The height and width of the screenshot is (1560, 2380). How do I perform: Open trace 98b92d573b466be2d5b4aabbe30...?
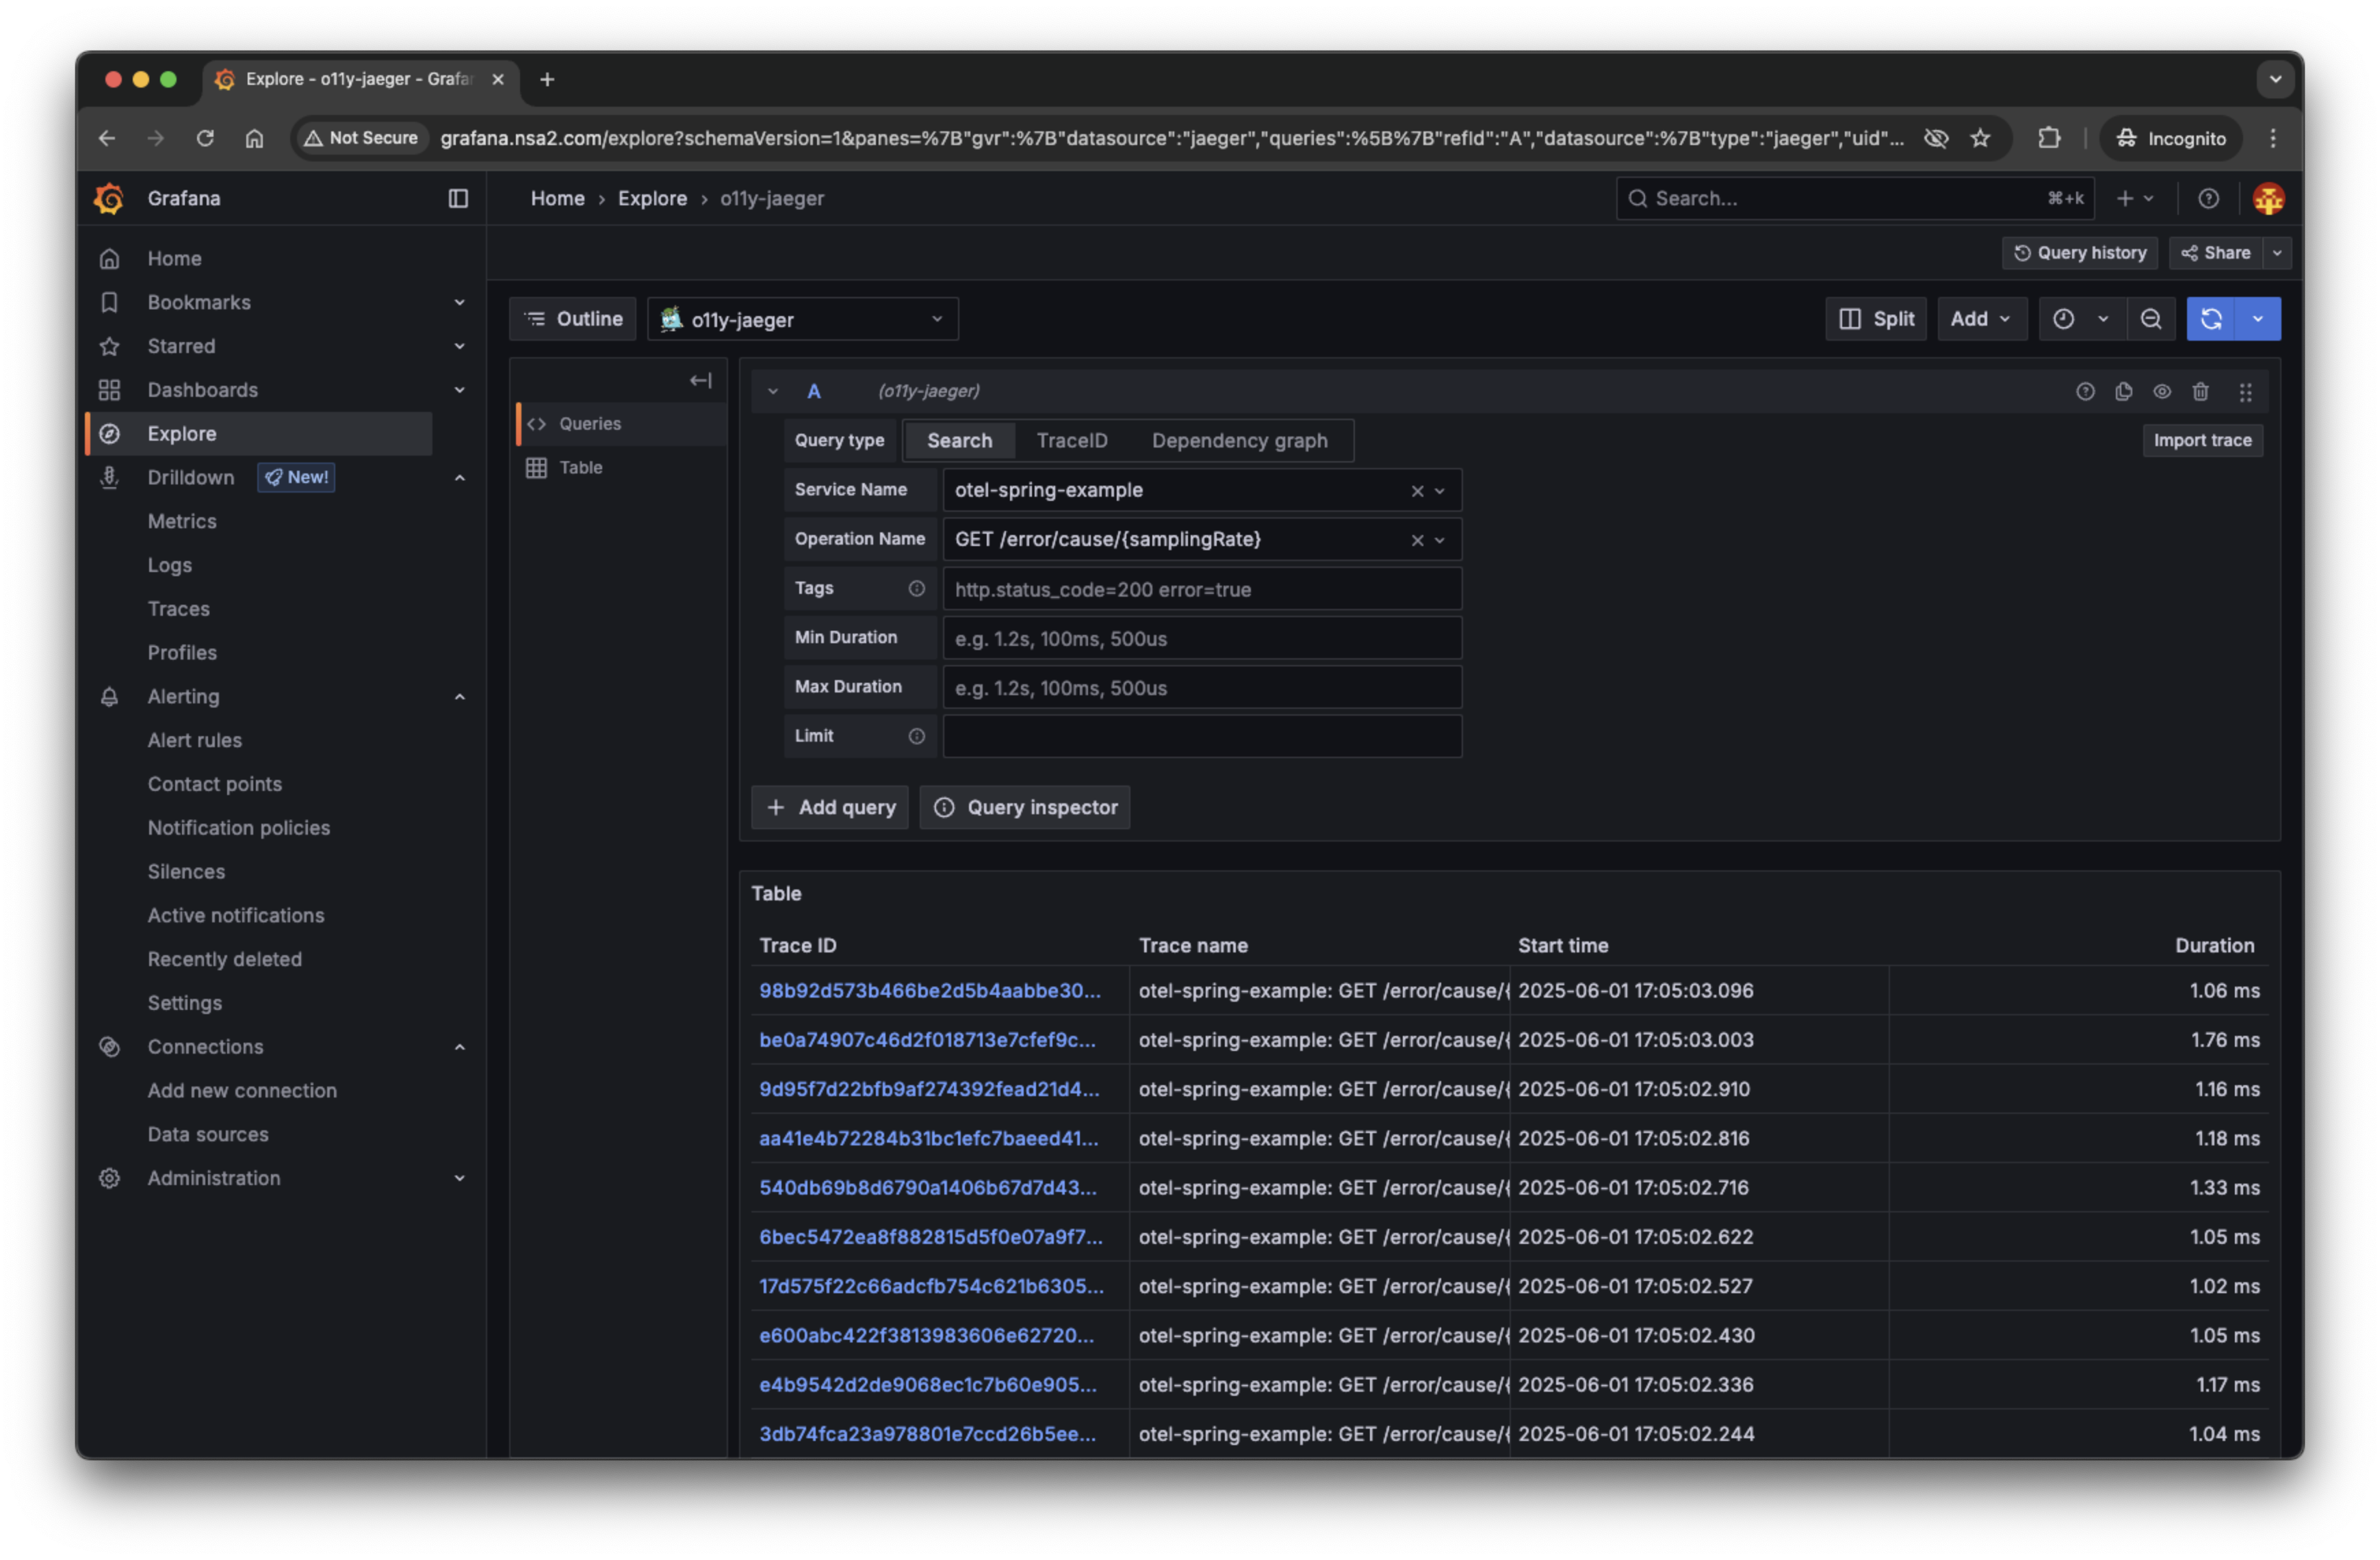coord(929,991)
